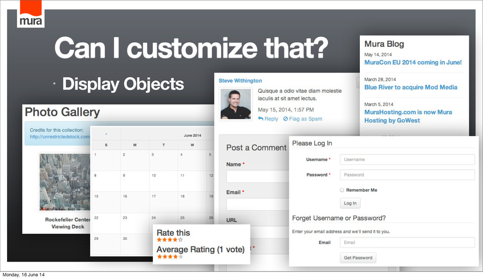Click the Email field in Post a Comment
Image resolution: width=483 pixels, height=279 pixels.
point(258,204)
